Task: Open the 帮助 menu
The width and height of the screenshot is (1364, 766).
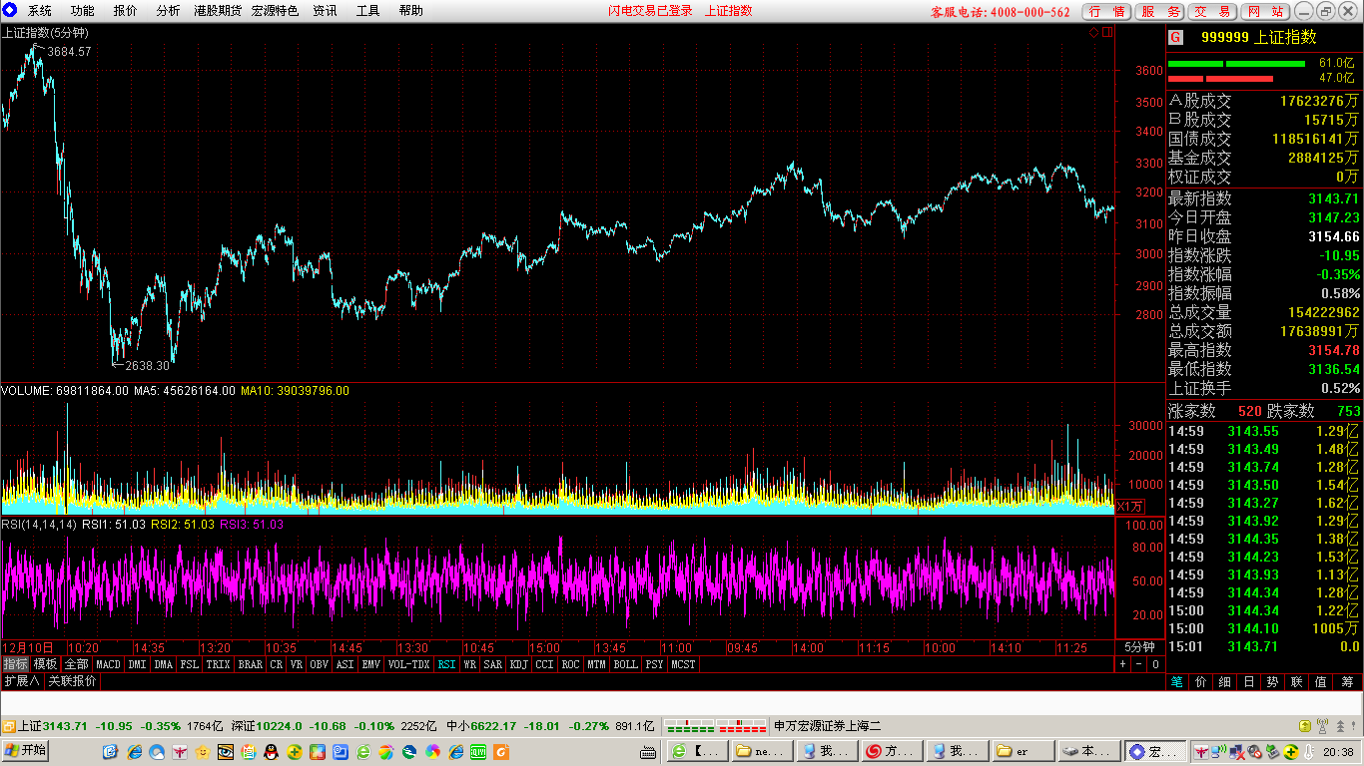Action: [x=410, y=11]
